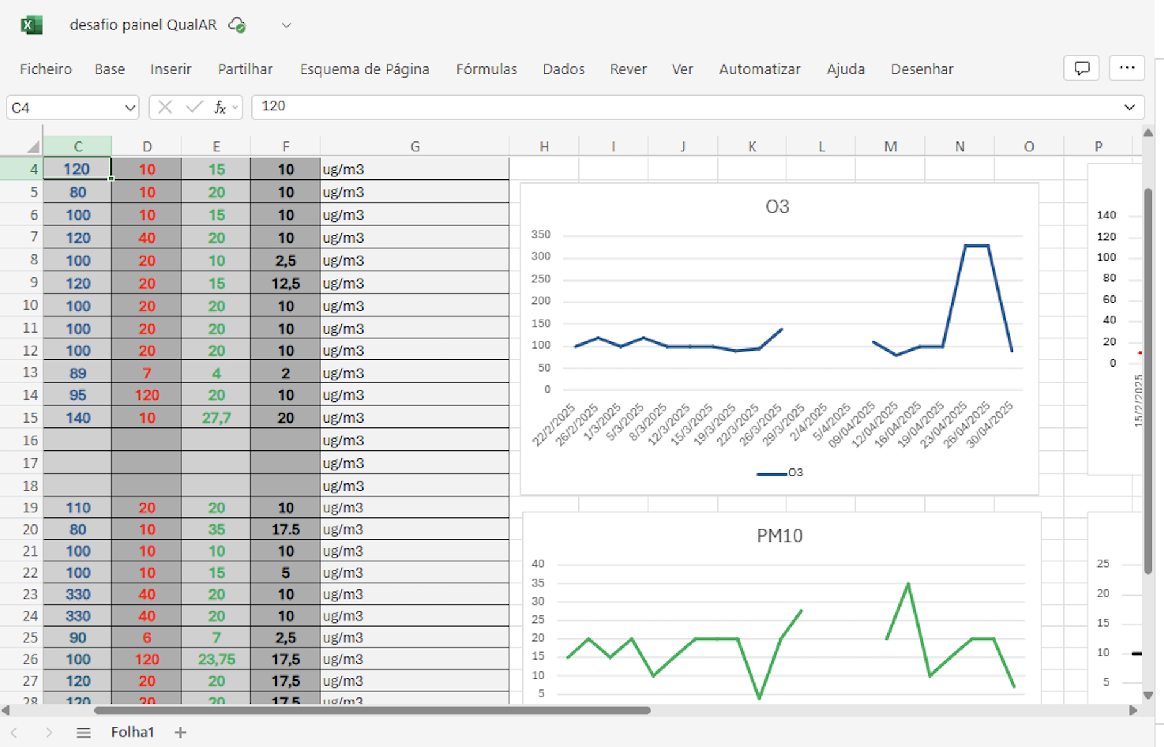The width and height of the screenshot is (1164, 747).
Task: Open the all sheets list icon
Action: pos(83,733)
